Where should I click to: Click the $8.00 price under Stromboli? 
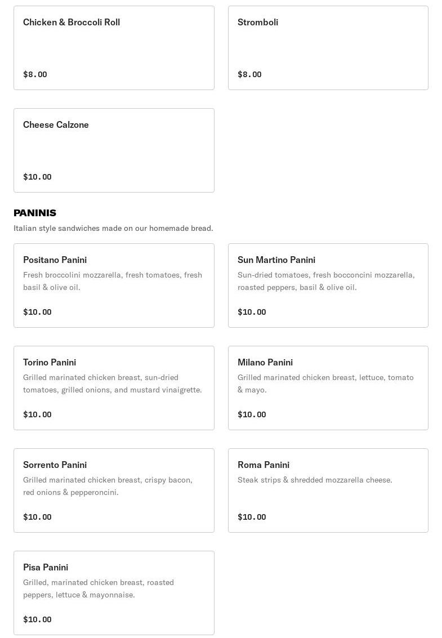[x=249, y=74]
